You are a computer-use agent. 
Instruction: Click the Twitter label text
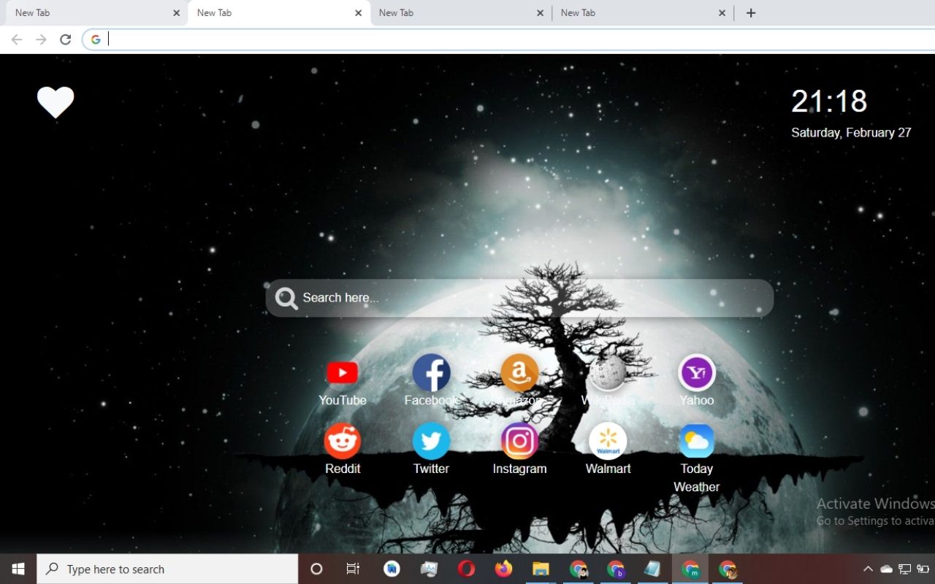pos(431,469)
